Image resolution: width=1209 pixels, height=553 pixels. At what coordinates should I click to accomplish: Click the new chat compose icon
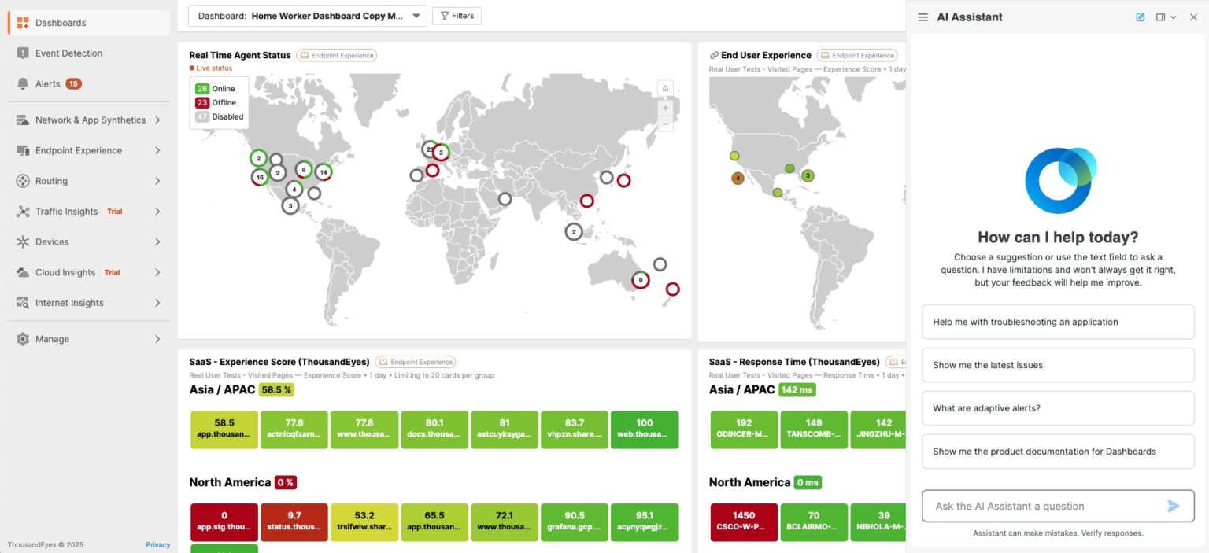(x=1141, y=17)
